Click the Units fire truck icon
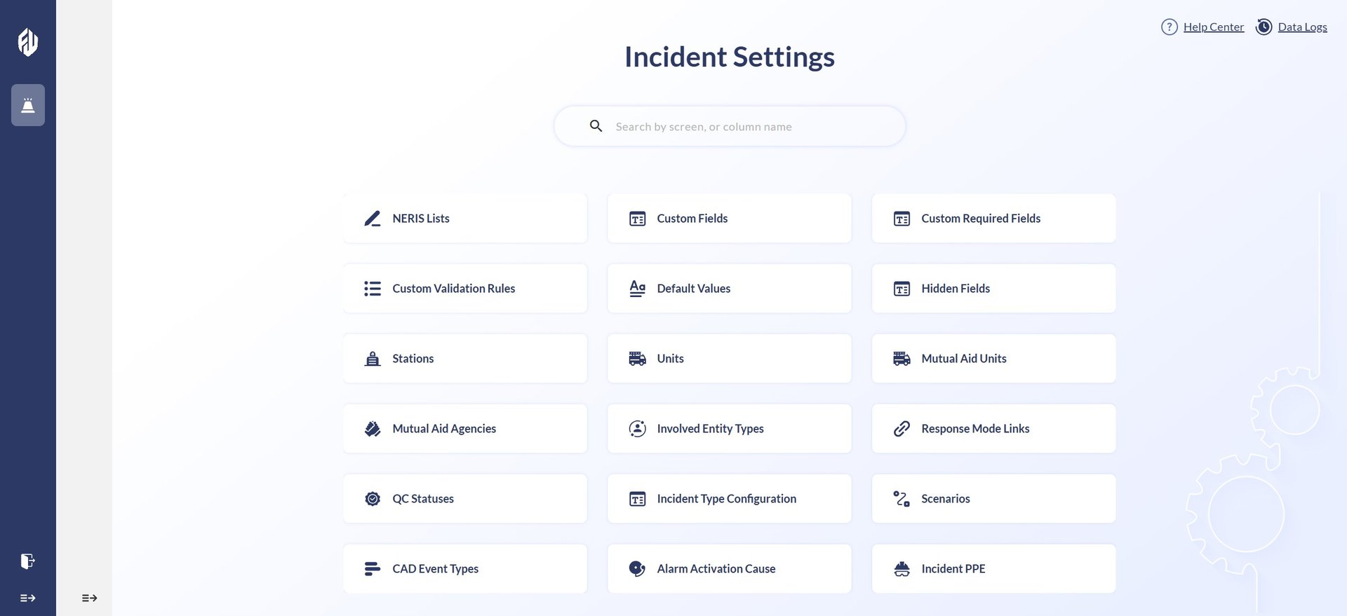This screenshot has width=1347, height=616. [x=637, y=359]
